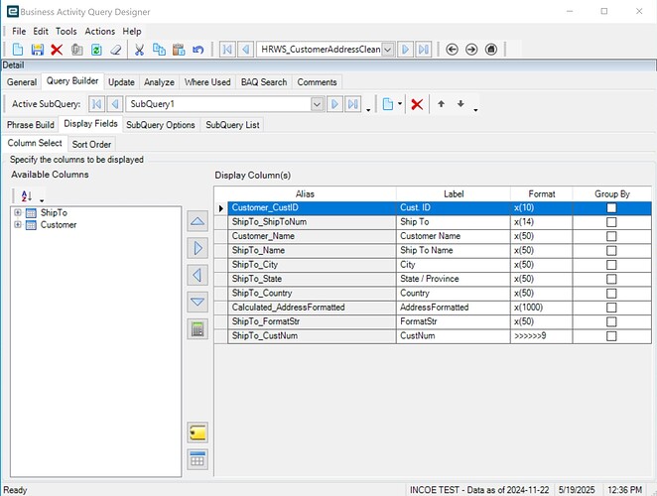Toggle Group By for ShipTo_ShipToNum

point(611,222)
